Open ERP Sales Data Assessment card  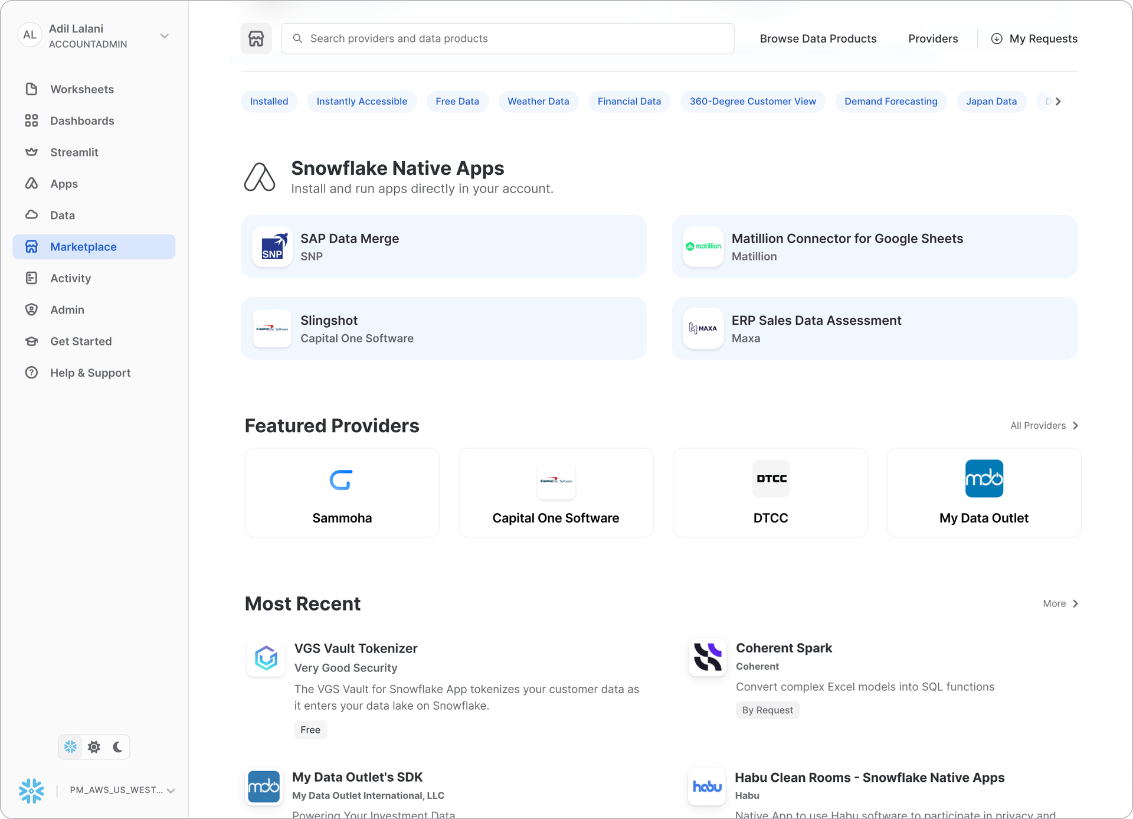click(x=875, y=329)
